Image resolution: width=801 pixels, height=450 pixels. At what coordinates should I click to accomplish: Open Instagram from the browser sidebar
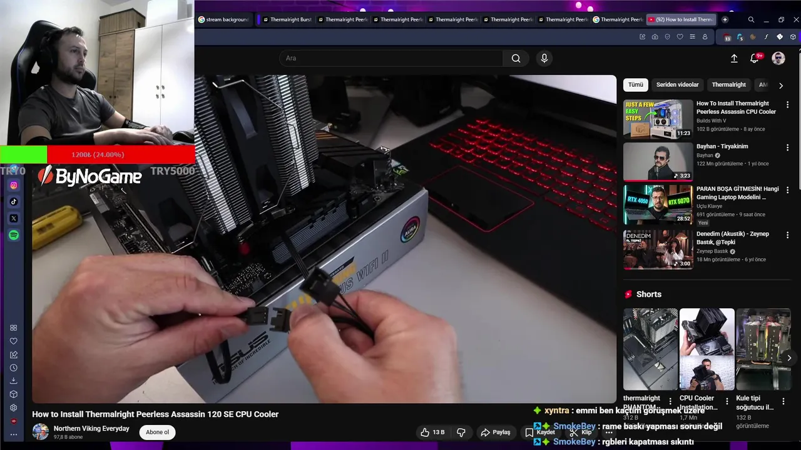[x=14, y=185]
